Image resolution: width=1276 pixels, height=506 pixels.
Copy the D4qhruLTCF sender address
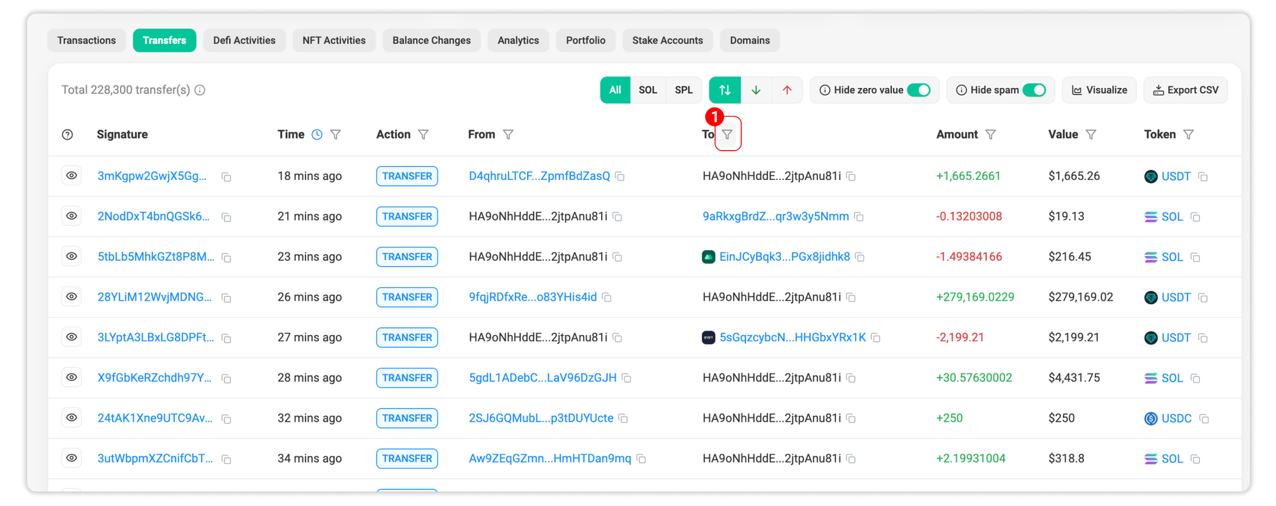pyautogui.click(x=619, y=176)
